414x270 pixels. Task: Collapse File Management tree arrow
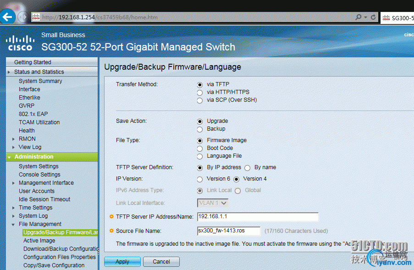(13, 224)
